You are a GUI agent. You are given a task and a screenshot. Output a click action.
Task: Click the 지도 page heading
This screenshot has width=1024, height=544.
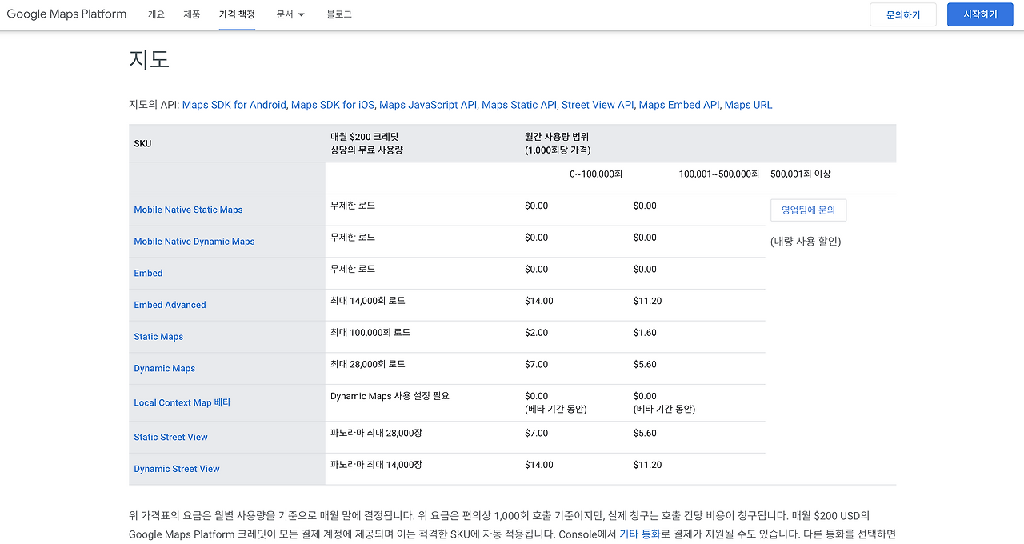pos(149,59)
